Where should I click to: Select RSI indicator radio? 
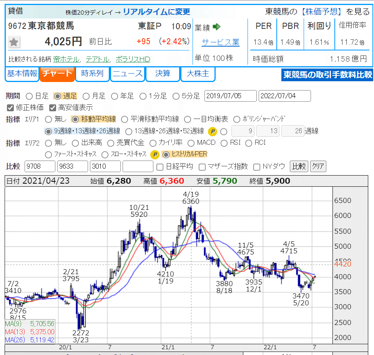coord(224,143)
